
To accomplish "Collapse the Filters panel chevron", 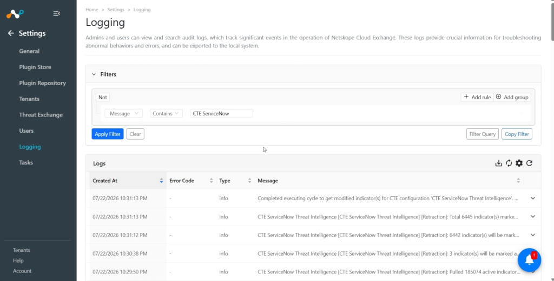I will point(94,74).
